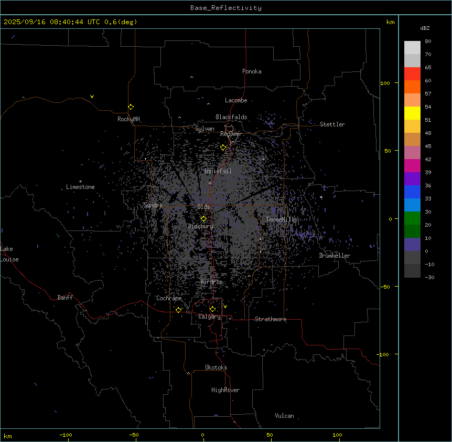Pick the green 30–20 dBZ legend swatch
This screenshot has width=452, height=442.
click(412, 218)
